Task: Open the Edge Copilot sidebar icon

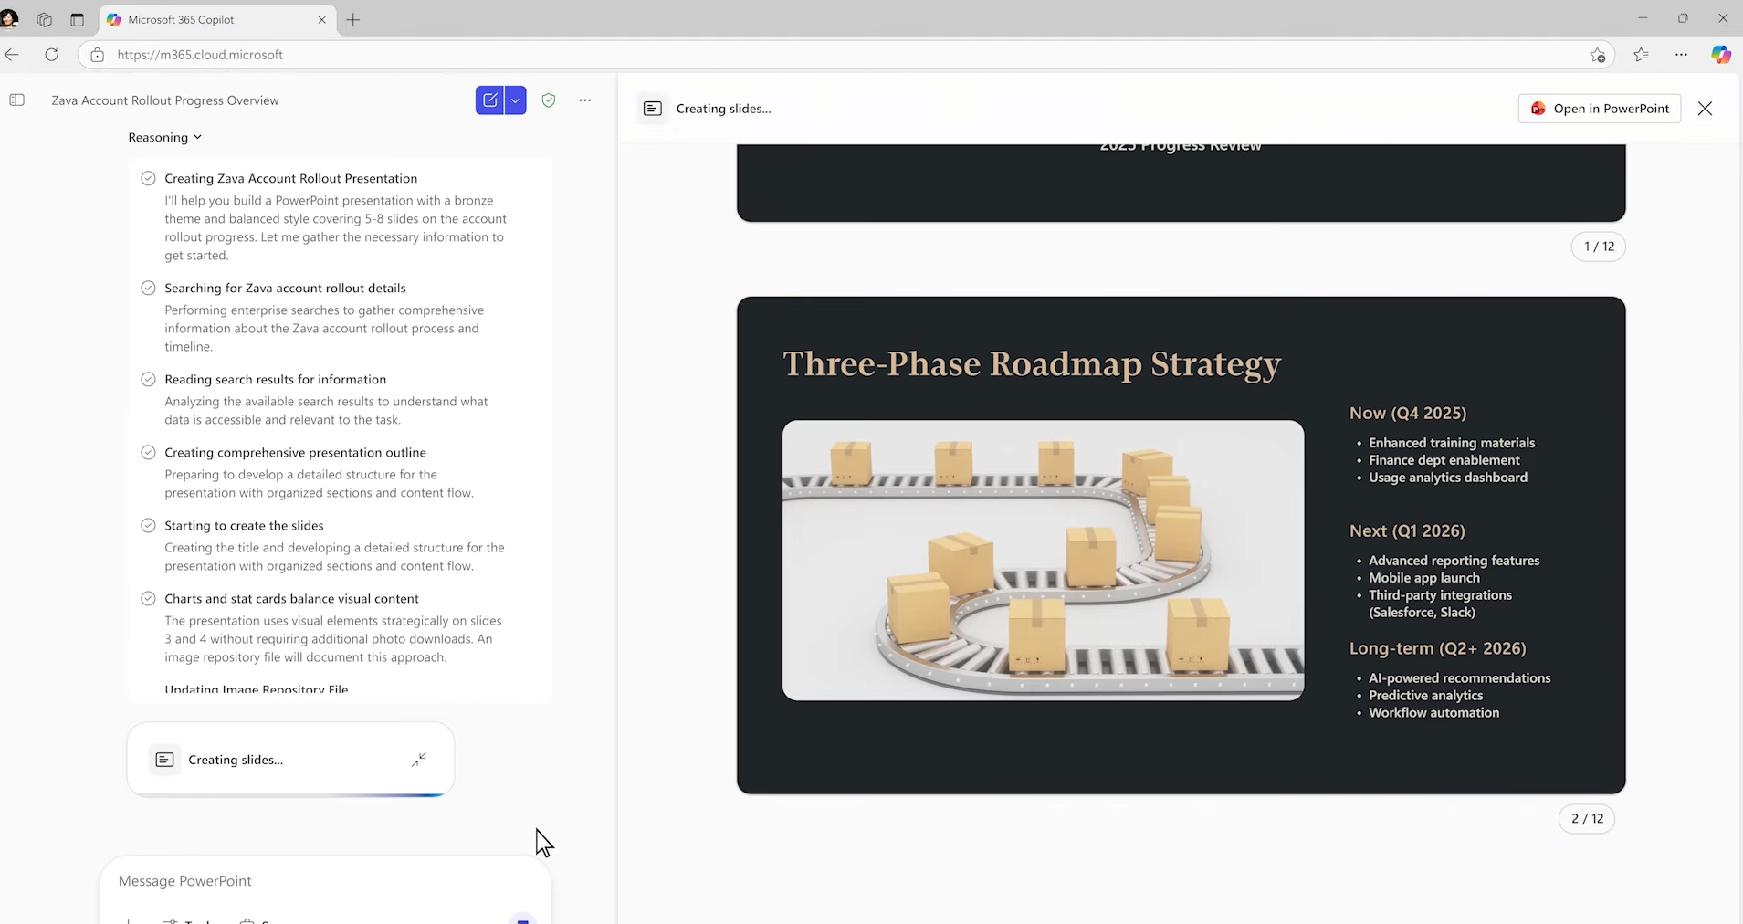Action: 1721,55
